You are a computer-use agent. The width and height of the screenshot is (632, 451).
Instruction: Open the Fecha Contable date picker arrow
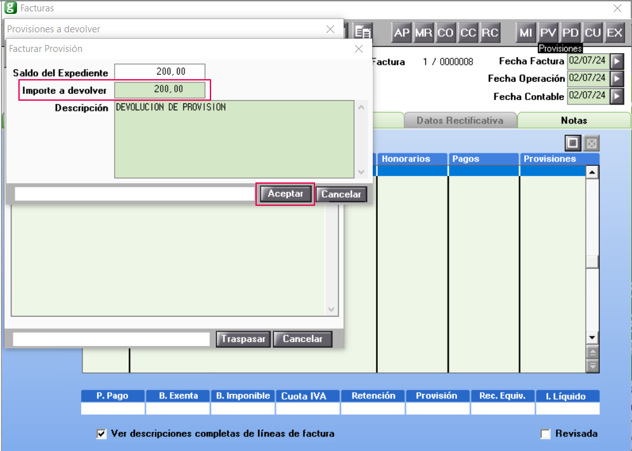click(x=617, y=97)
